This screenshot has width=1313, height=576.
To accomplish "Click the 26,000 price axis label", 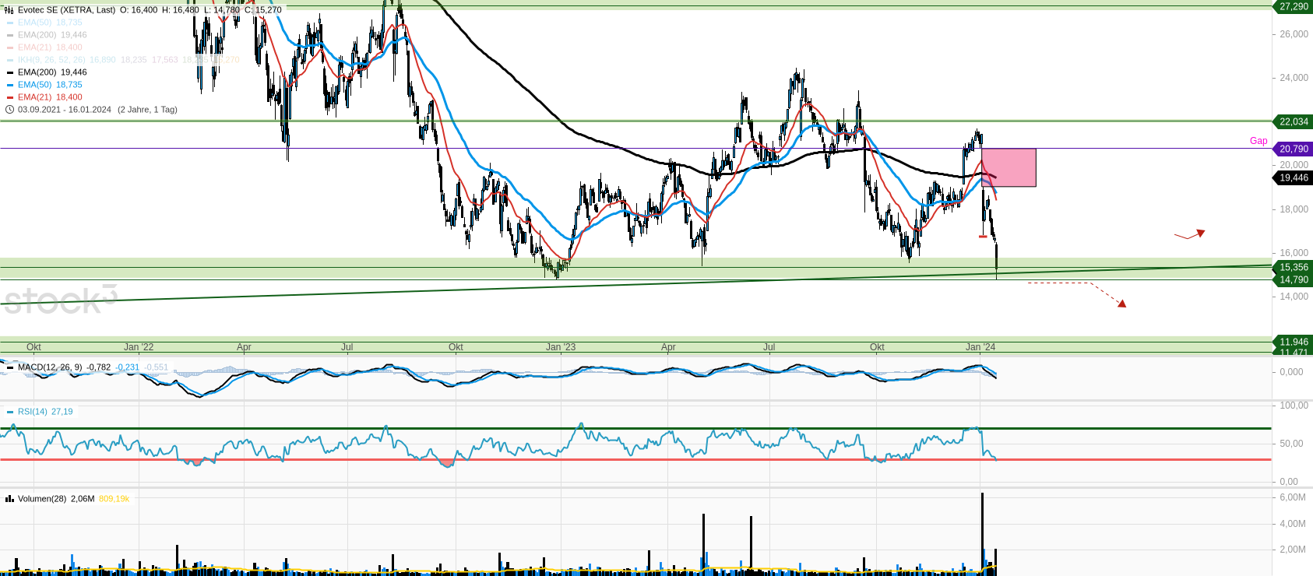I will click(x=1294, y=34).
